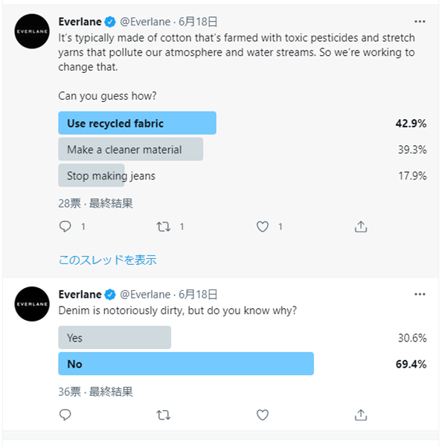This screenshot has width=448, height=448.
Task: Share the dirty denim poll tweet
Action: coord(361,415)
